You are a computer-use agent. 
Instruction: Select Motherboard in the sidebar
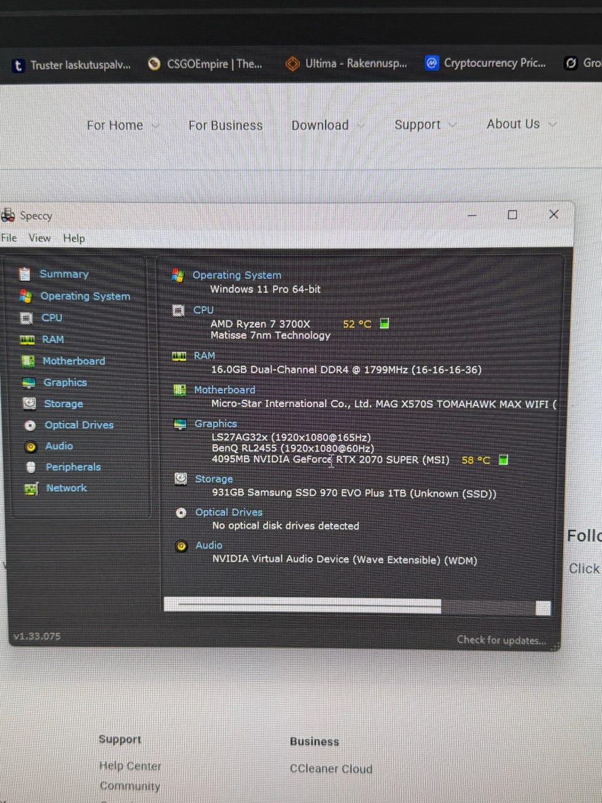(x=74, y=361)
